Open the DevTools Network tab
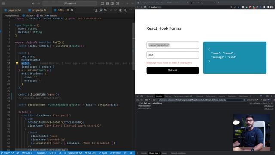This screenshot has height=155, width=275. [x=199, y=96]
